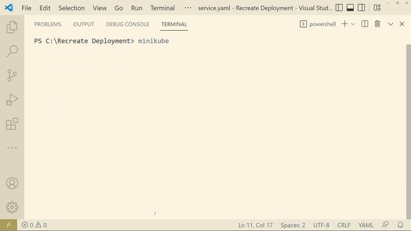Show additional views ellipsis in activity bar
411x231 pixels.
12,148
